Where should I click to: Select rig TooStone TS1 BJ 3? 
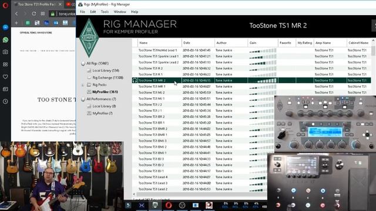coord(151,159)
